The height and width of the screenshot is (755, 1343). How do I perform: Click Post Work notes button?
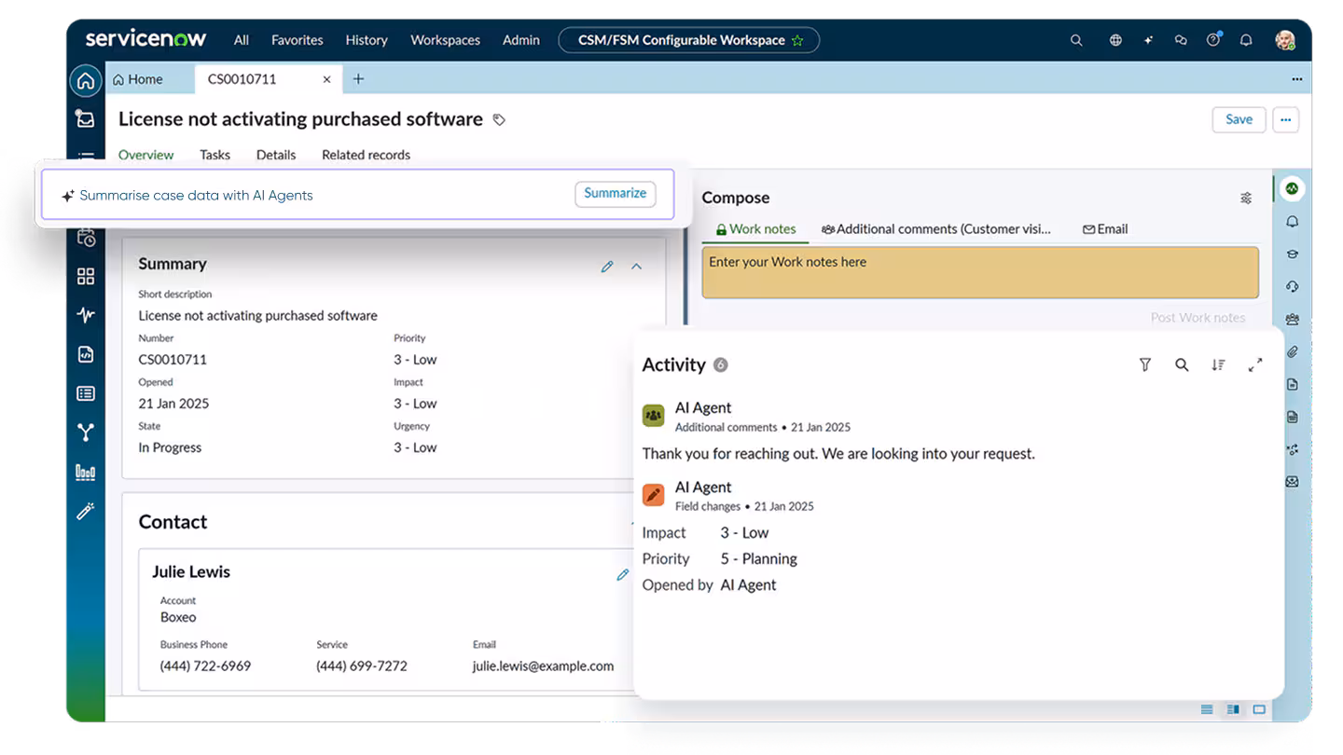1198,318
